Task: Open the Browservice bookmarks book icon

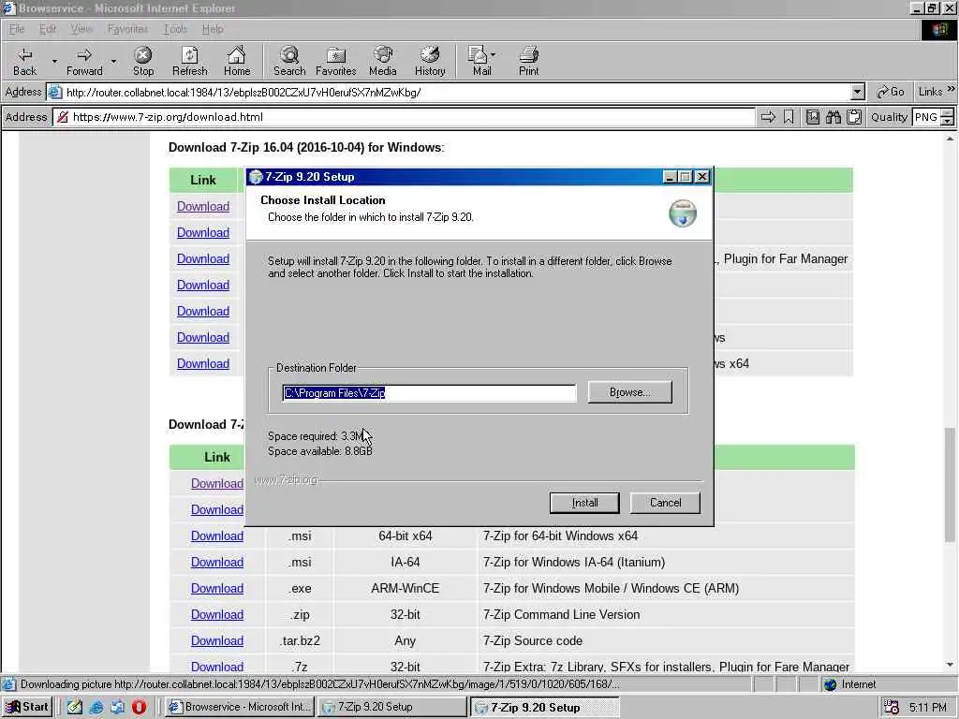Action: tap(812, 117)
